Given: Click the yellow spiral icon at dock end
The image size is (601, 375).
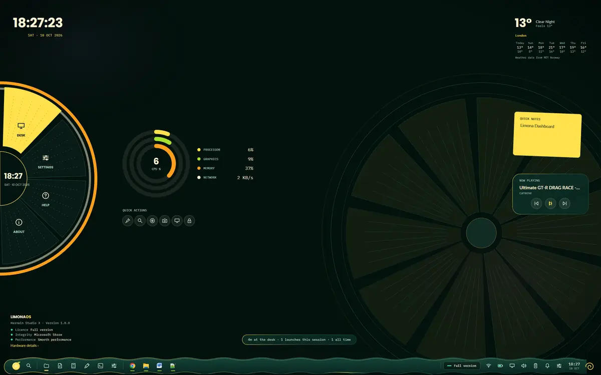Looking at the screenshot, I should pyautogui.click(x=589, y=366).
